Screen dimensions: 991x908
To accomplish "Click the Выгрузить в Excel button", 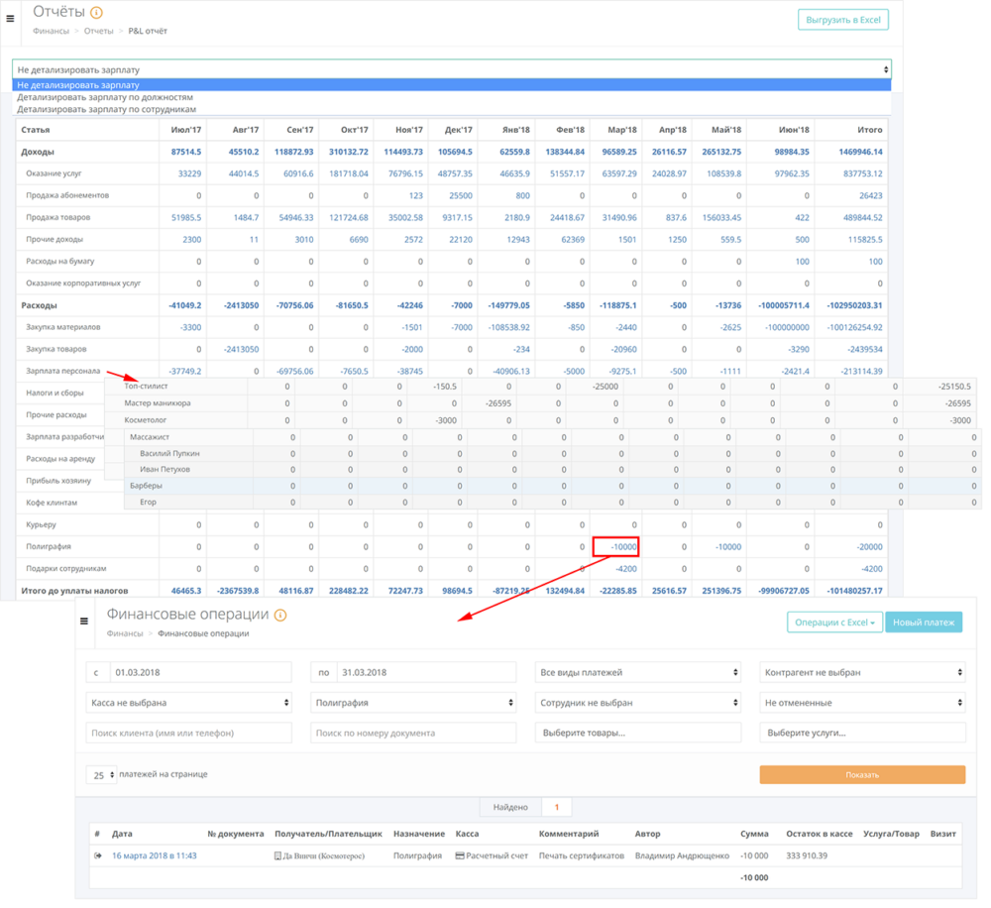I will click(842, 20).
